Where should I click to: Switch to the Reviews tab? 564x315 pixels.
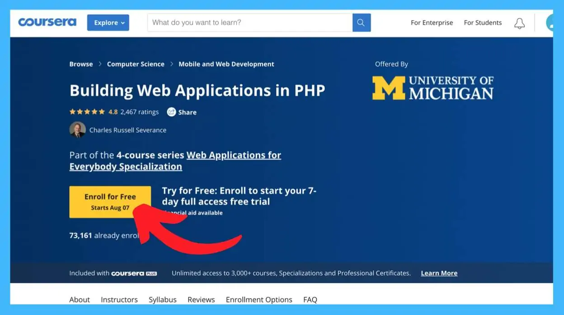point(201,300)
